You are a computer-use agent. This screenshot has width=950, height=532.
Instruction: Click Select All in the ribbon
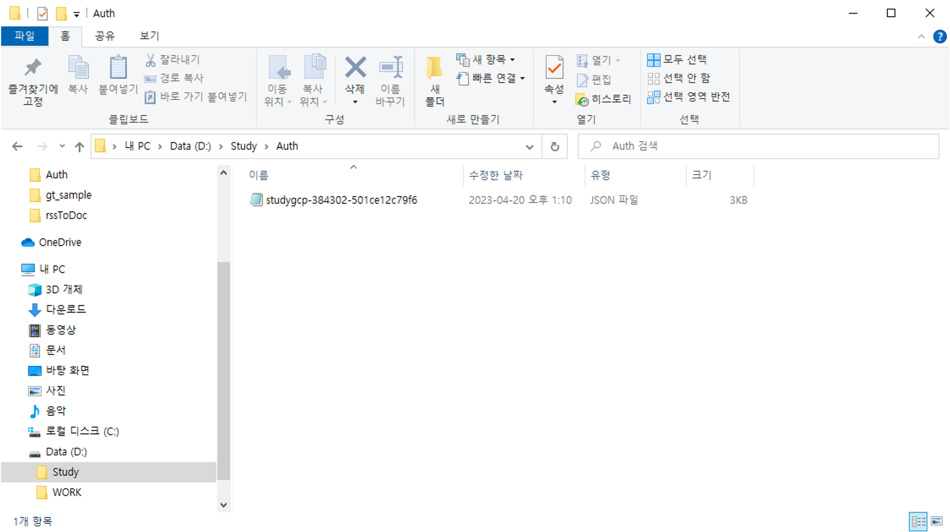[677, 59]
